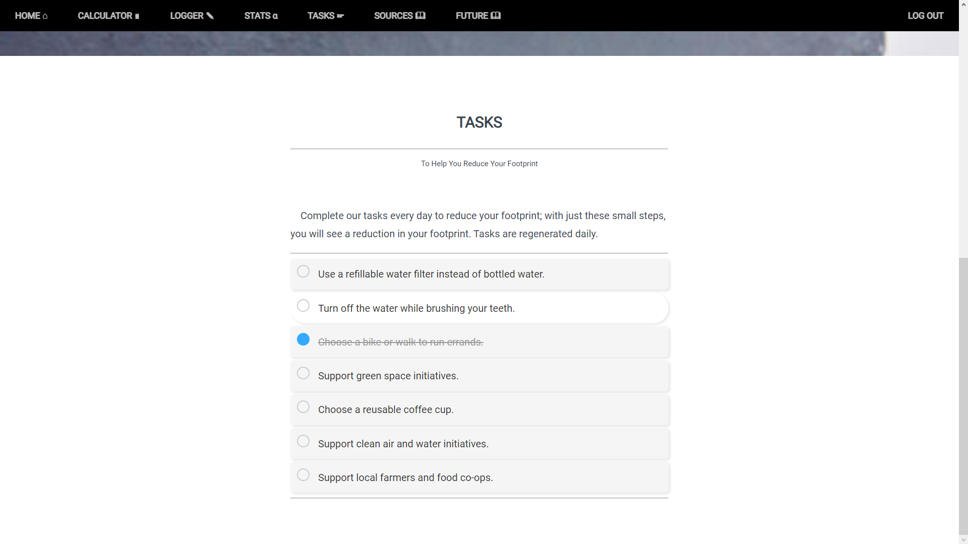
Task: Mark local farmers and co-ops done
Action: pyautogui.click(x=303, y=475)
